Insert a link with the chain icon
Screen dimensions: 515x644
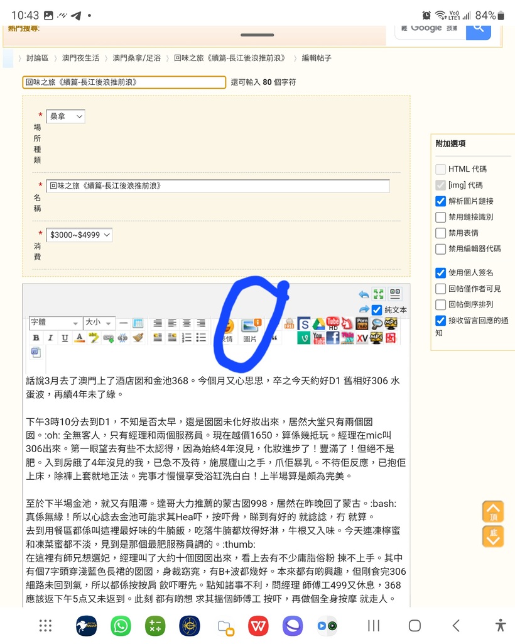(x=108, y=337)
